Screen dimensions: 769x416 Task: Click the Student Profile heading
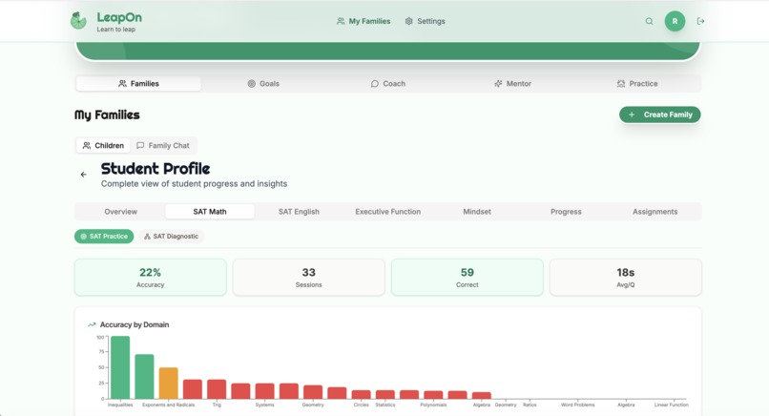(156, 169)
